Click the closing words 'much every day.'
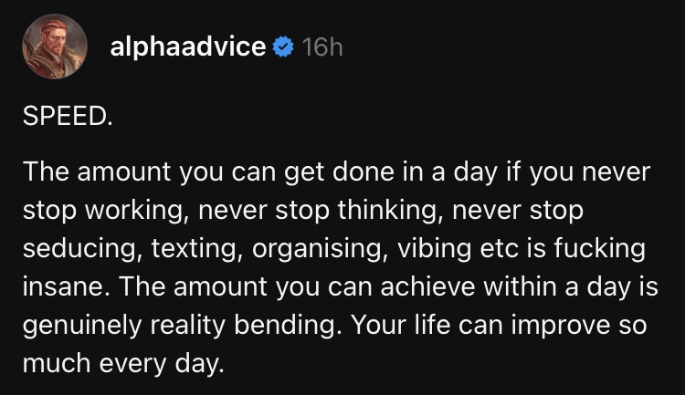 [x=123, y=365]
